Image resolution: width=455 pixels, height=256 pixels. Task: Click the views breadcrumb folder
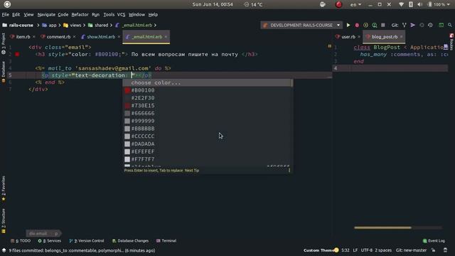point(73,26)
